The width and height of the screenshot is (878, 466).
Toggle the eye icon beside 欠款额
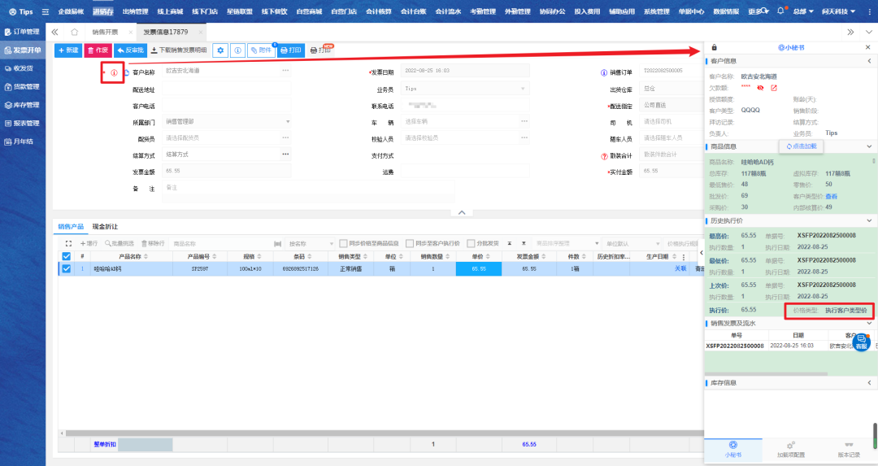pyautogui.click(x=760, y=88)
